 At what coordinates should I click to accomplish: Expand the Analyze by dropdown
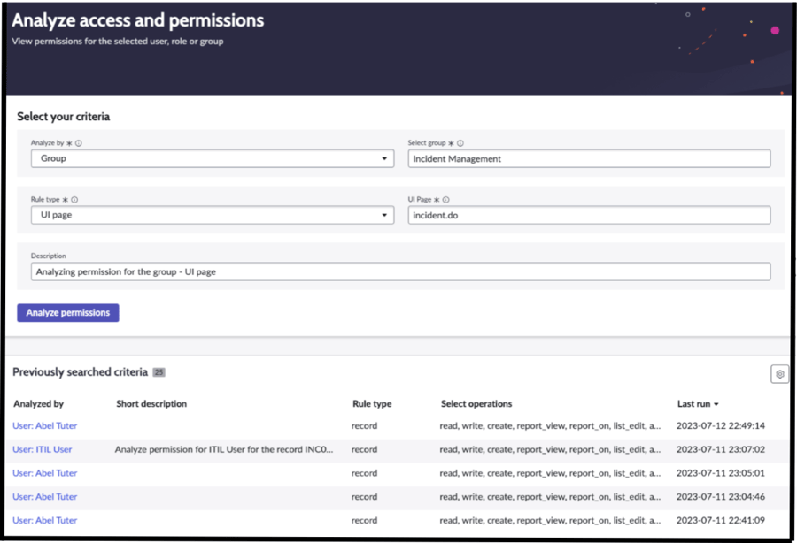pos(384,158)
